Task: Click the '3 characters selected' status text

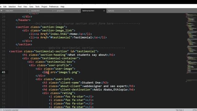Action: (x=10, y=110)
